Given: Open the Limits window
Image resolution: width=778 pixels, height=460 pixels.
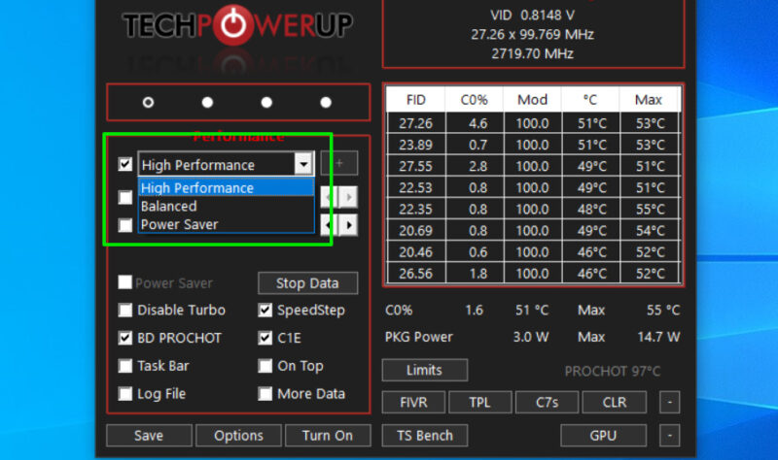Looking at the screenshot, I should [x=425, y=370].
